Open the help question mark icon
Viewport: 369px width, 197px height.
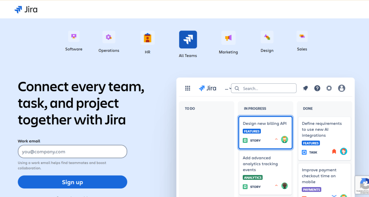317,88
